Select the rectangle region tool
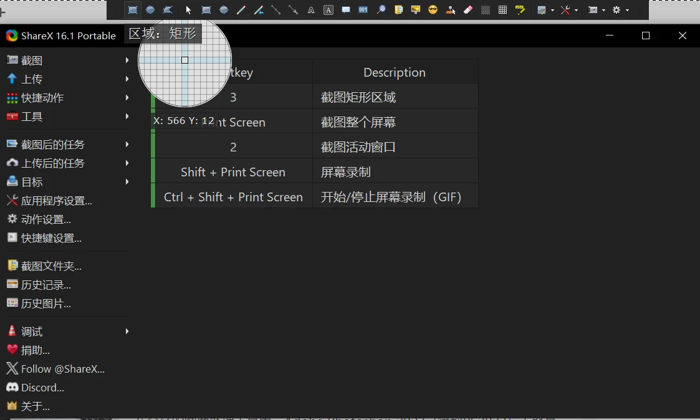Image resolution: width=700 pixels, height=420 pixels. point(133,10)
